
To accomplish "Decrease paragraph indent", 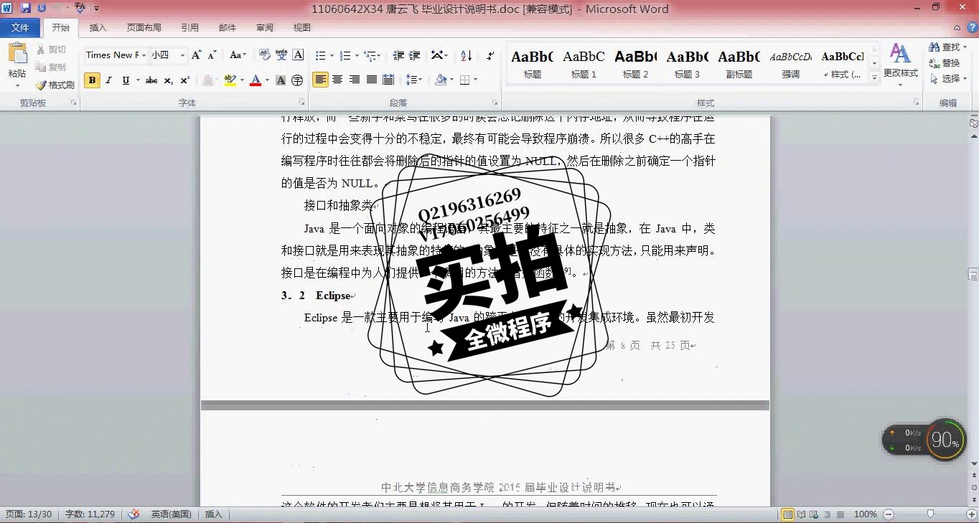I will [x=398, y=55].
